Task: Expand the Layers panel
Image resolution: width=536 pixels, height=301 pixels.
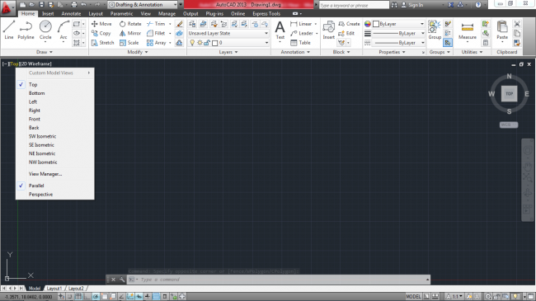Action: (x=228, y=52)
